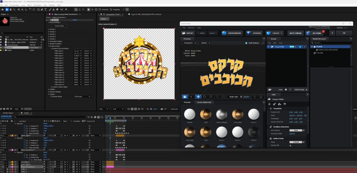The height and width of the screenshot is (173, 357).
Task: Open the 3D Store
Action: pyautogui.click(x=314, y=33)
